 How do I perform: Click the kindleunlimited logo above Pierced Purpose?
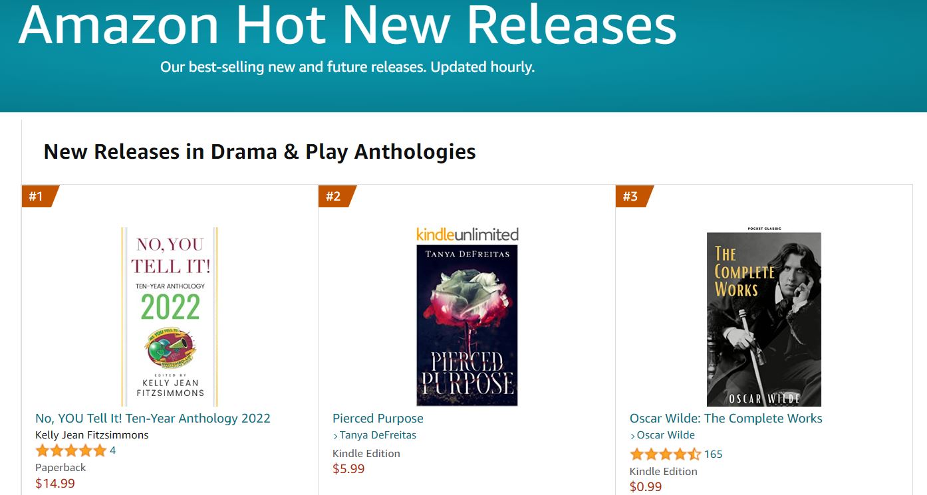click(x=467, y=235)
